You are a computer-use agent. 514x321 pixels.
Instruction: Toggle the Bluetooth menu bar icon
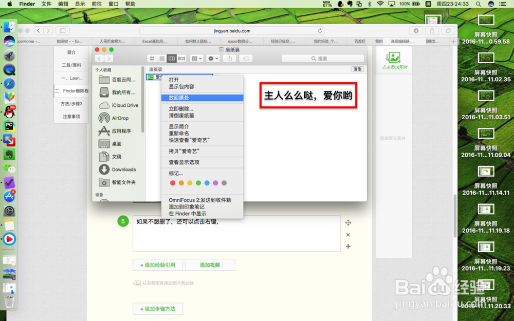(369, 4)
